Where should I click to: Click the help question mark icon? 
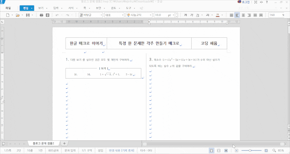pos(267,2)
